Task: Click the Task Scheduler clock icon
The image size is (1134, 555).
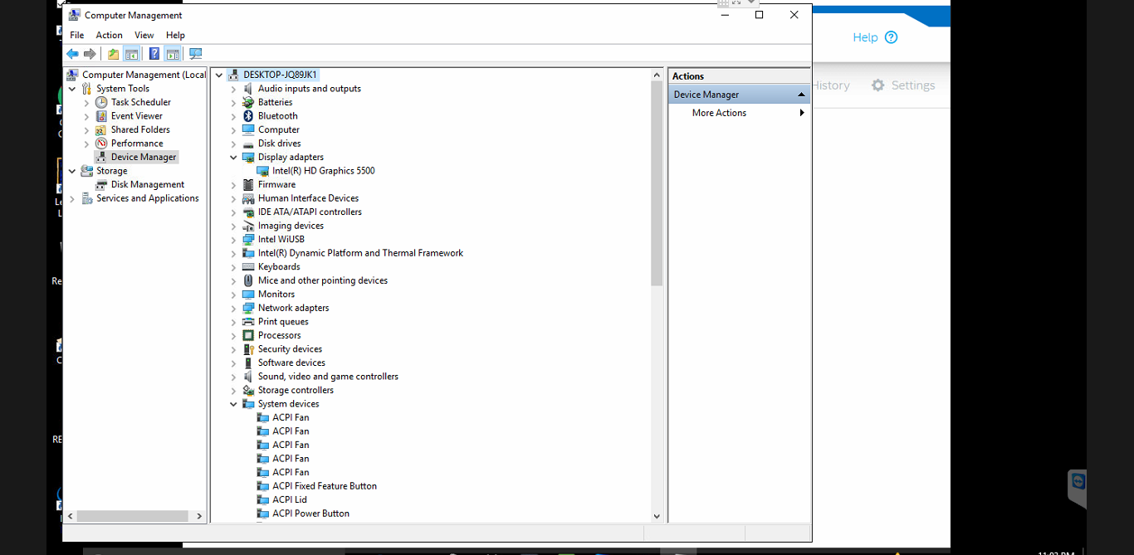Action: tap(101, 102)
